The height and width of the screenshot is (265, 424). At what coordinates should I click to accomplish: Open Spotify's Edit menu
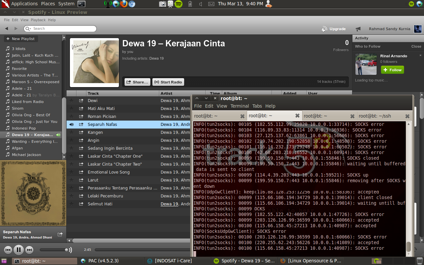[15, 20]
